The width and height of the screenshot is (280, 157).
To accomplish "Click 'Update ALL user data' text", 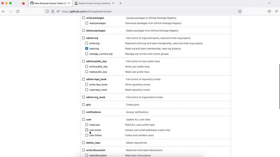I will pyautogui.click(x=138, y=119).
